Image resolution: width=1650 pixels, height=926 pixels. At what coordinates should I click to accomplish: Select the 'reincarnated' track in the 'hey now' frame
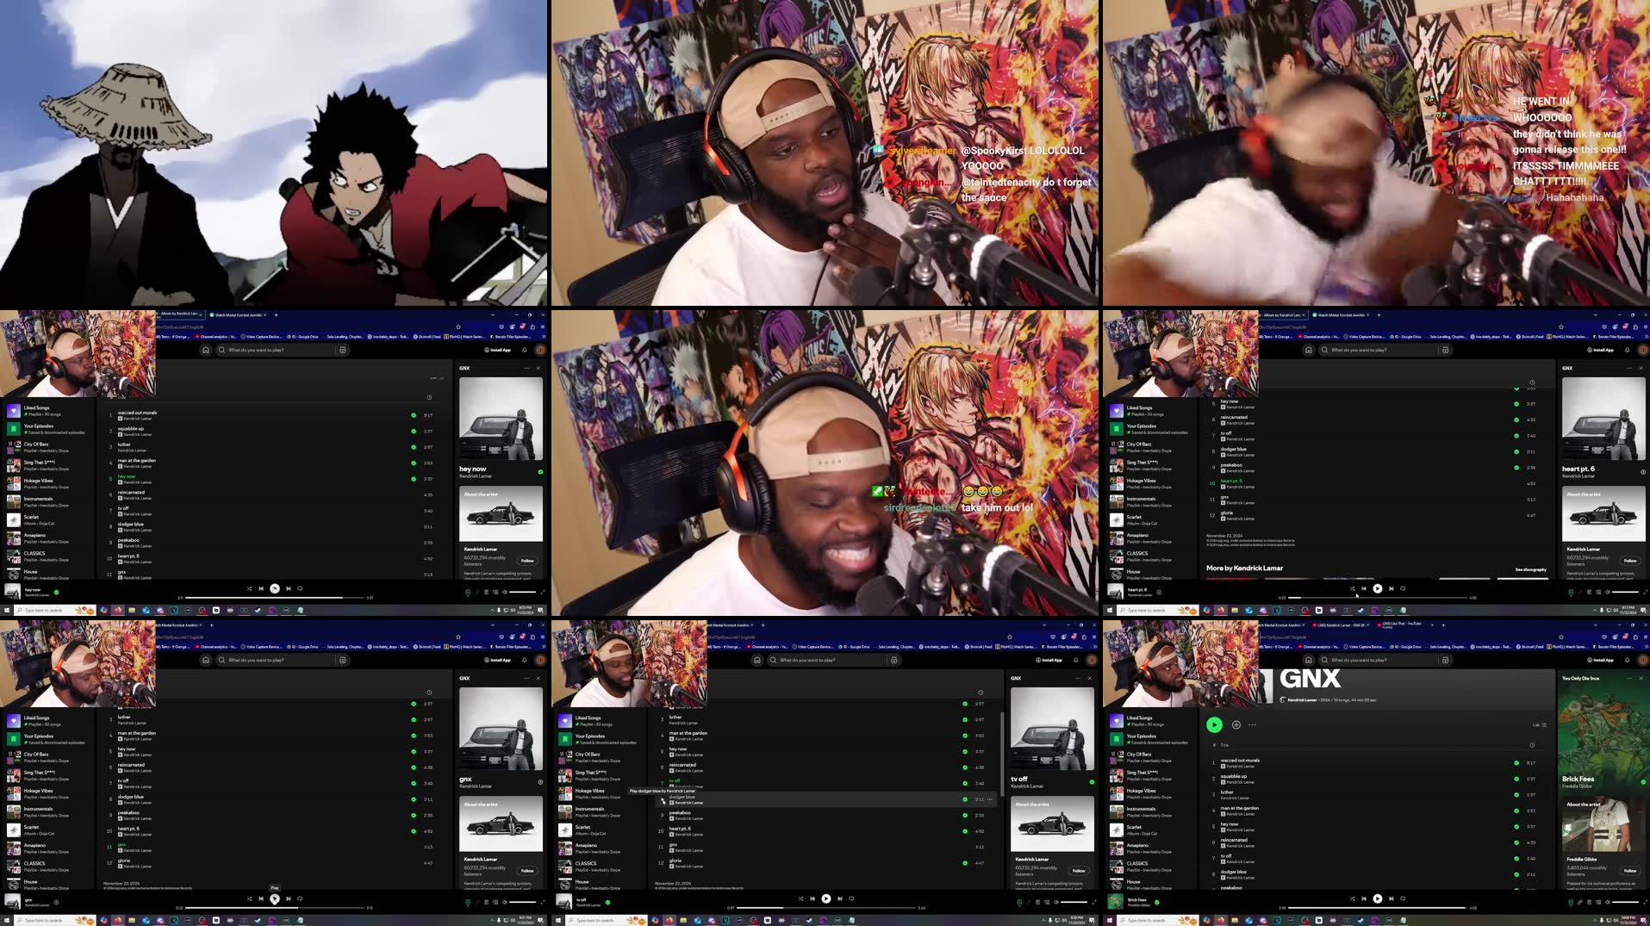(x=131, y=493)
